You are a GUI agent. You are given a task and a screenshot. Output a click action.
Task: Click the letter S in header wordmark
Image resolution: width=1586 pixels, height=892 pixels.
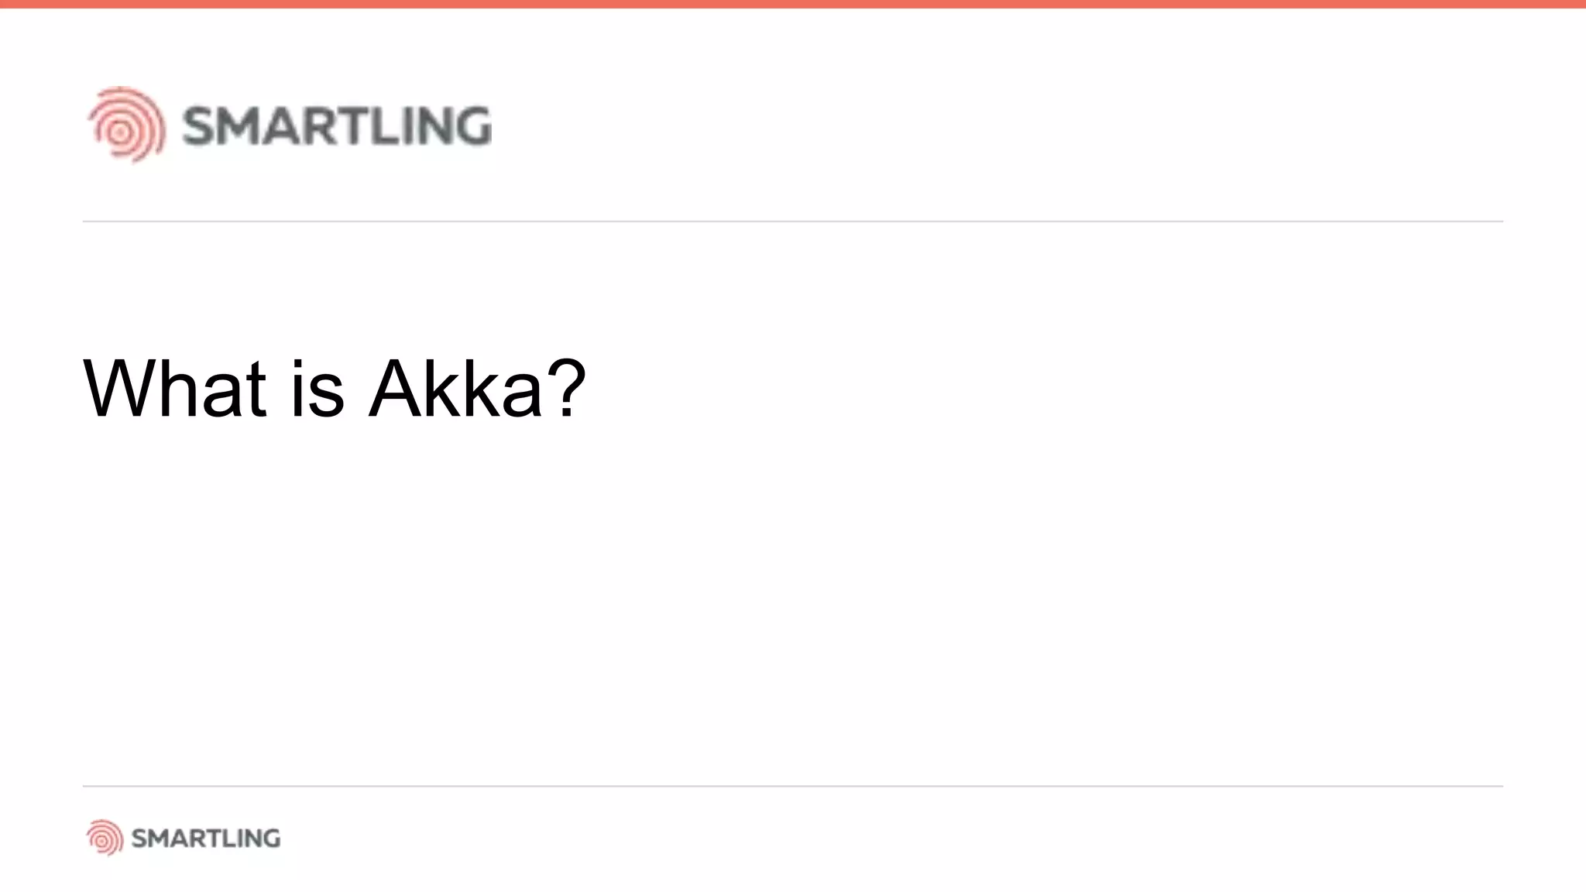(200, 126)
